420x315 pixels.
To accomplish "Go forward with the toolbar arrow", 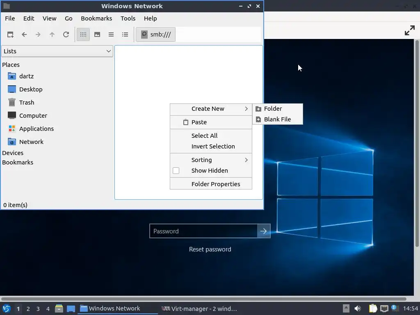I will (38, 34).
